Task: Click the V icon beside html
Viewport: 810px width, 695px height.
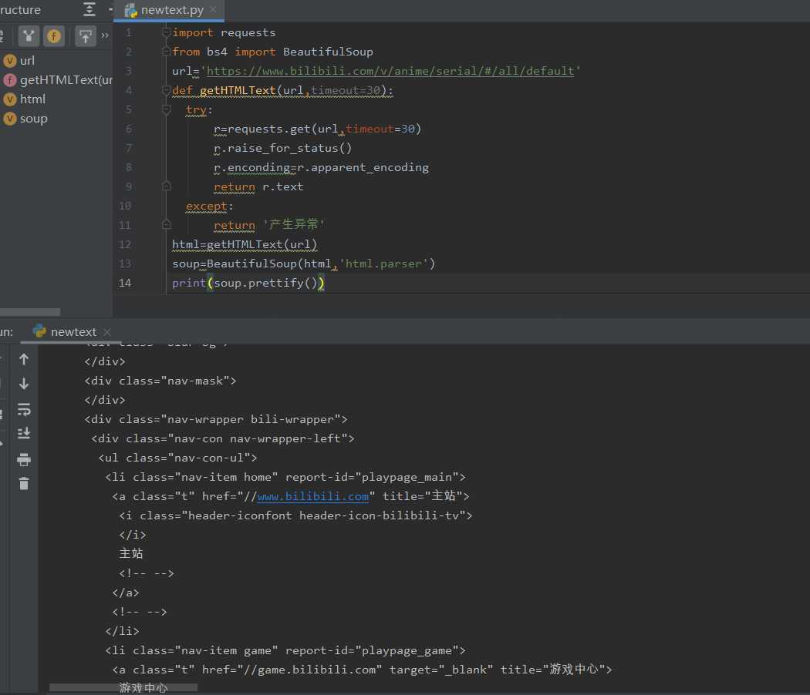Action: (10, 99)
